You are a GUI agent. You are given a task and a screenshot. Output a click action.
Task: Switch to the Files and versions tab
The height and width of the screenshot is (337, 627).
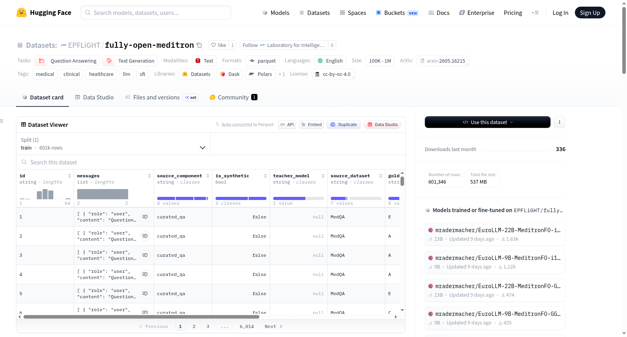coord(161,97)
